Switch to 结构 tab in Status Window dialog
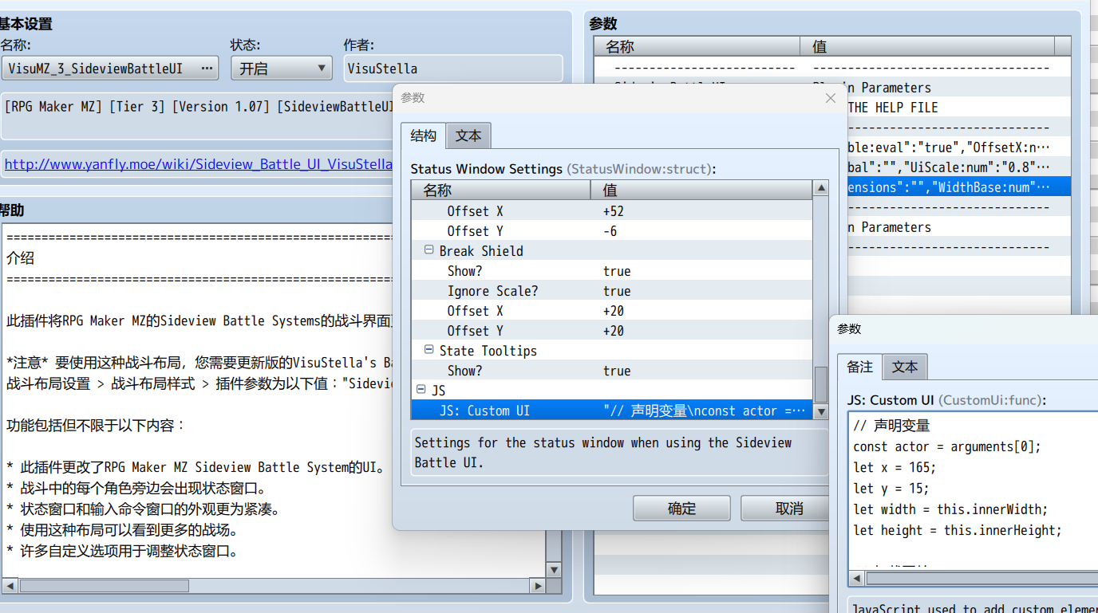 424,136
